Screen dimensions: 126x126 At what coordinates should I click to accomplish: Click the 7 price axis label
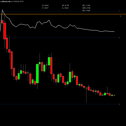119,11
